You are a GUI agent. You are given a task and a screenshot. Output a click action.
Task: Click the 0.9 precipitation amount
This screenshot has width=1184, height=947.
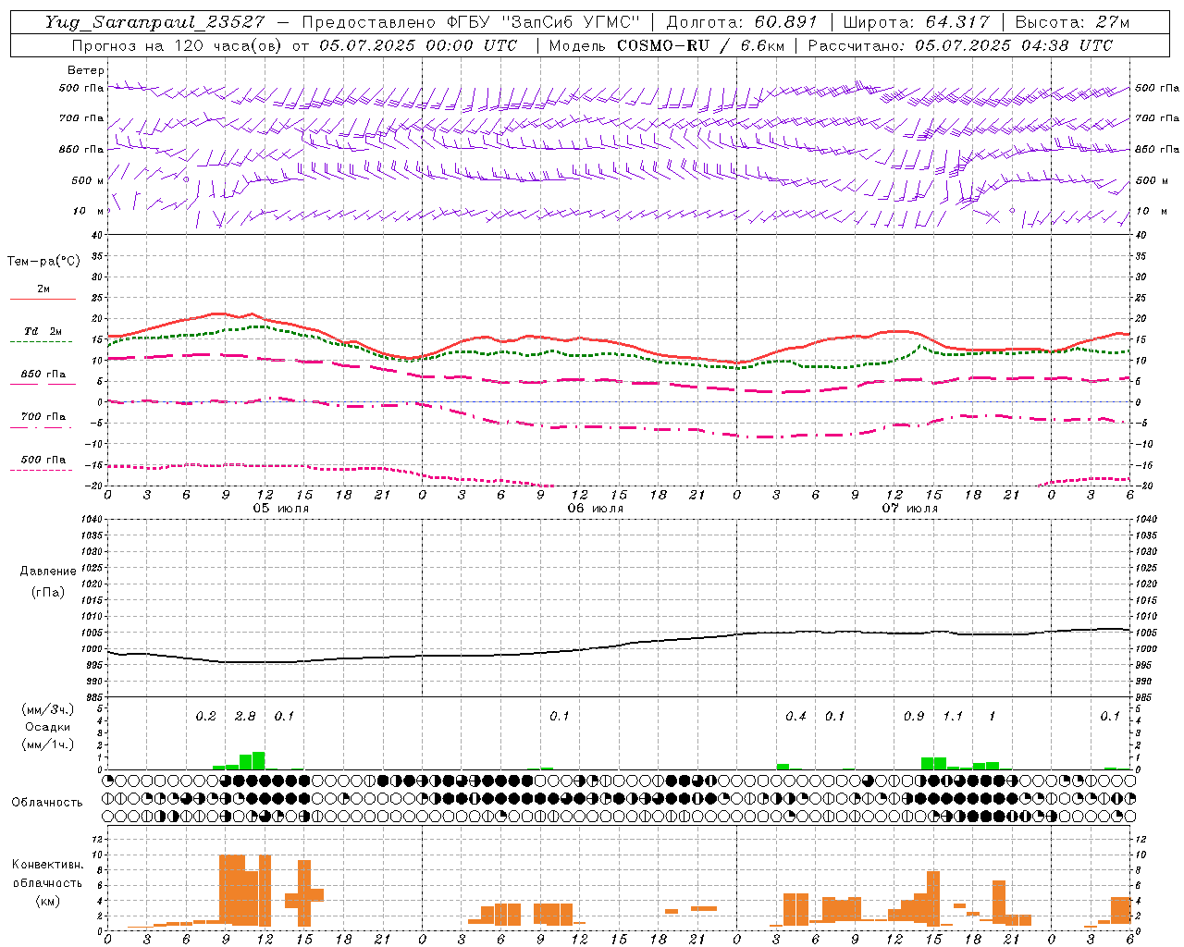(x=914, y=717)
